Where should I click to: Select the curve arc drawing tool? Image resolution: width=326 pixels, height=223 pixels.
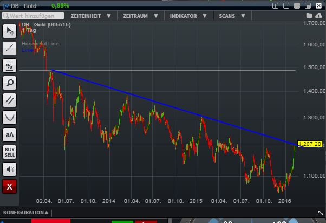[10, 118]
